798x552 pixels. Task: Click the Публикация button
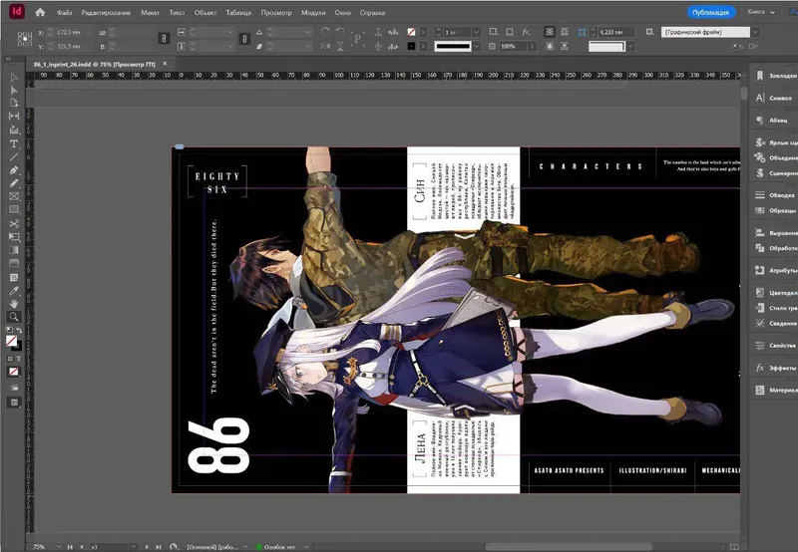[712, 13]
